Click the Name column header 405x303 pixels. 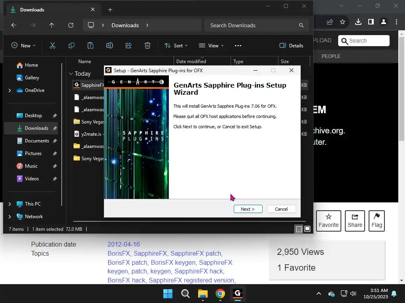click(85, 61)
